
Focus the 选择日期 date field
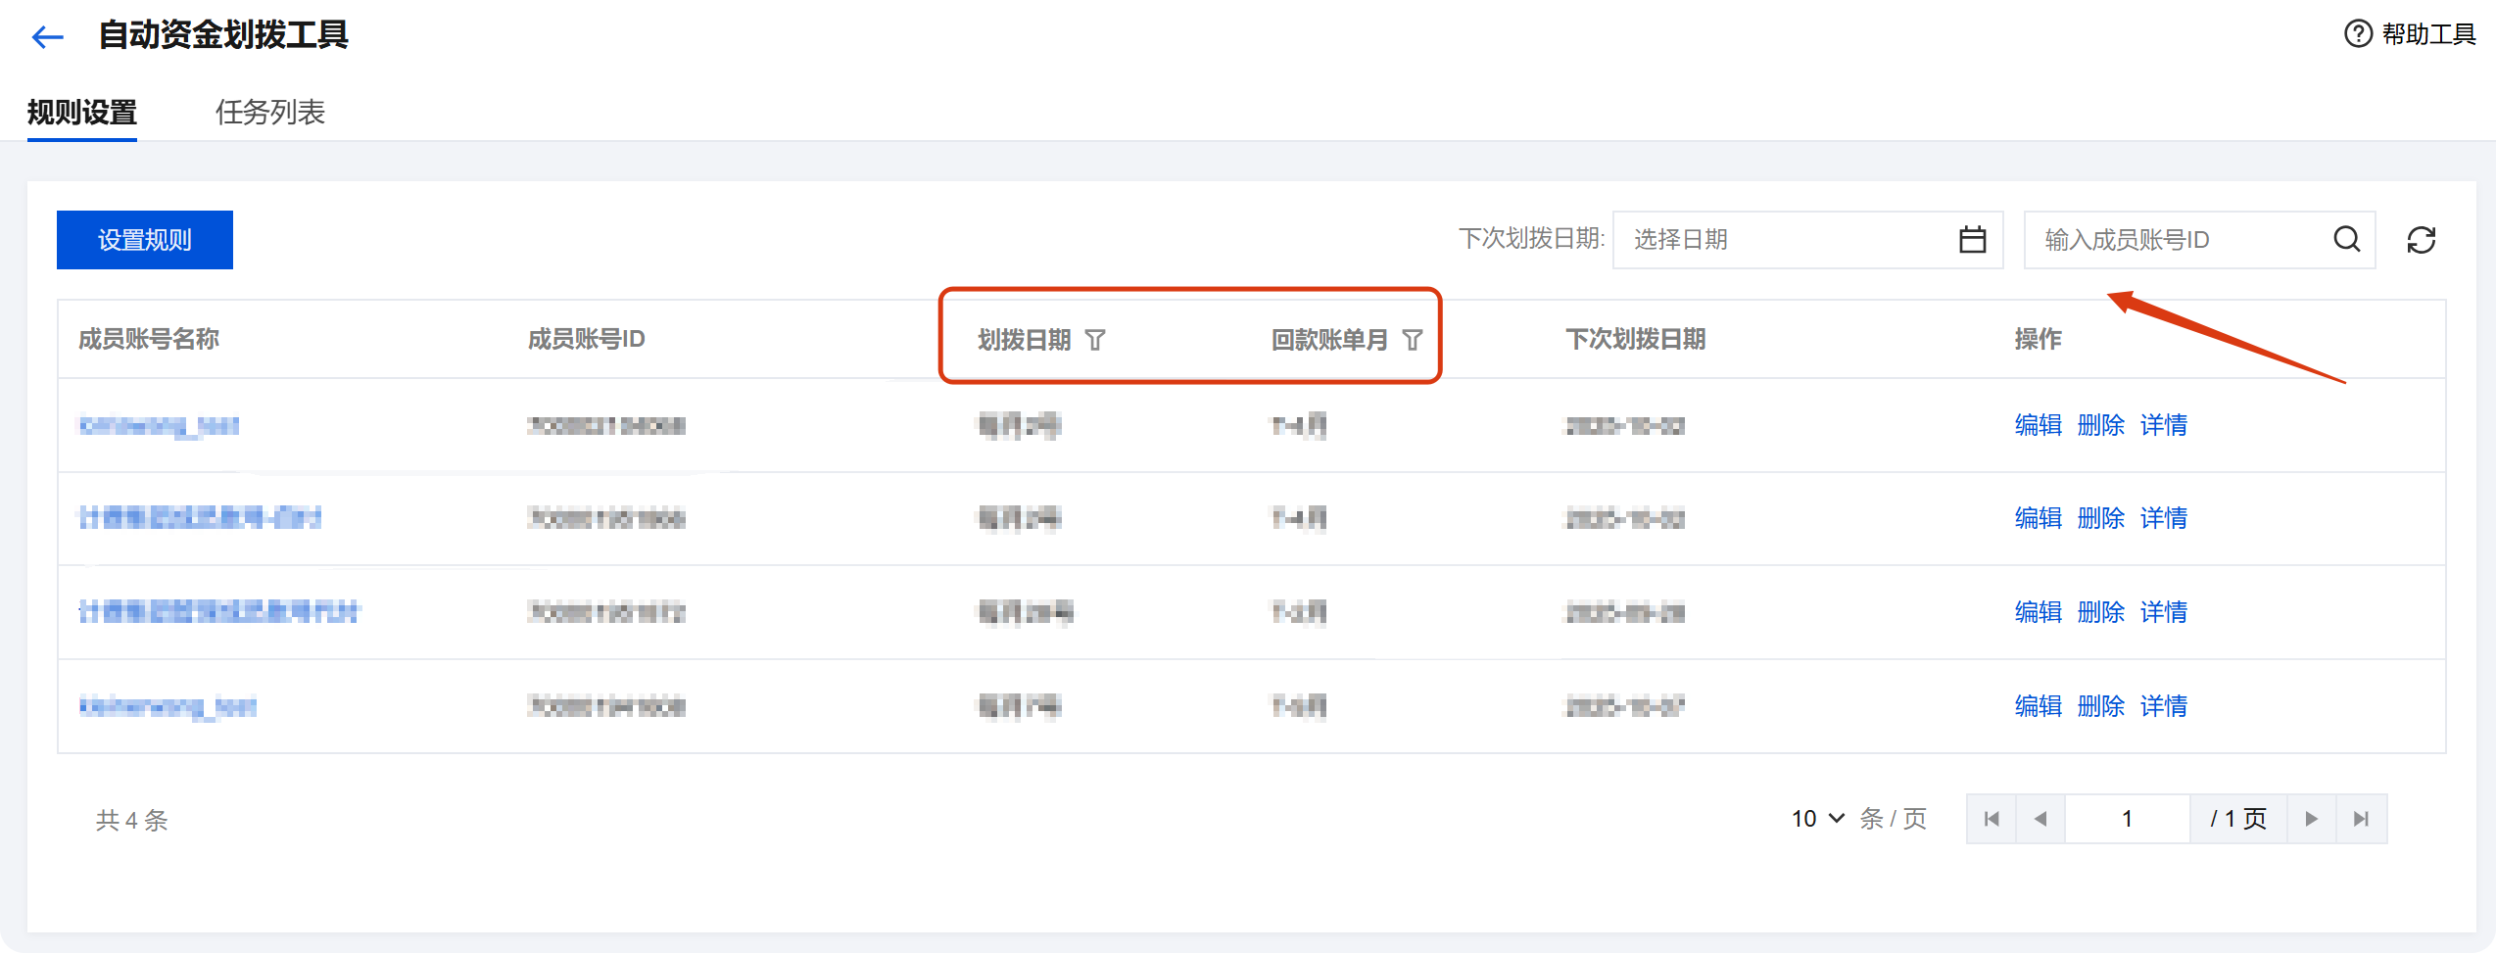(x=1807, y=240)
